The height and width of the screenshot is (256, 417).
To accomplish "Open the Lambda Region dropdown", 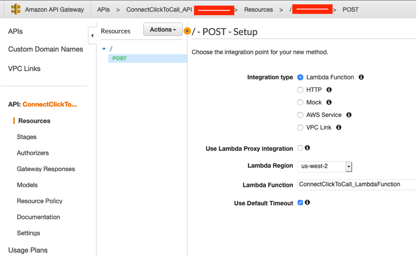I will (x=349, y=166).
